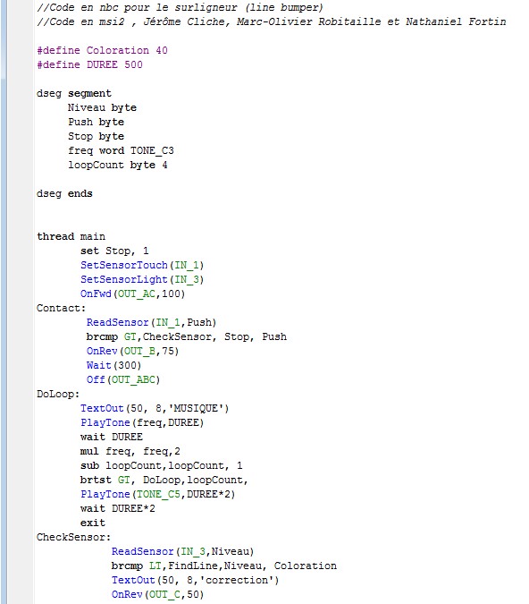Click the OnFwd(OUT_AC,100) statement

click(133, 293)
